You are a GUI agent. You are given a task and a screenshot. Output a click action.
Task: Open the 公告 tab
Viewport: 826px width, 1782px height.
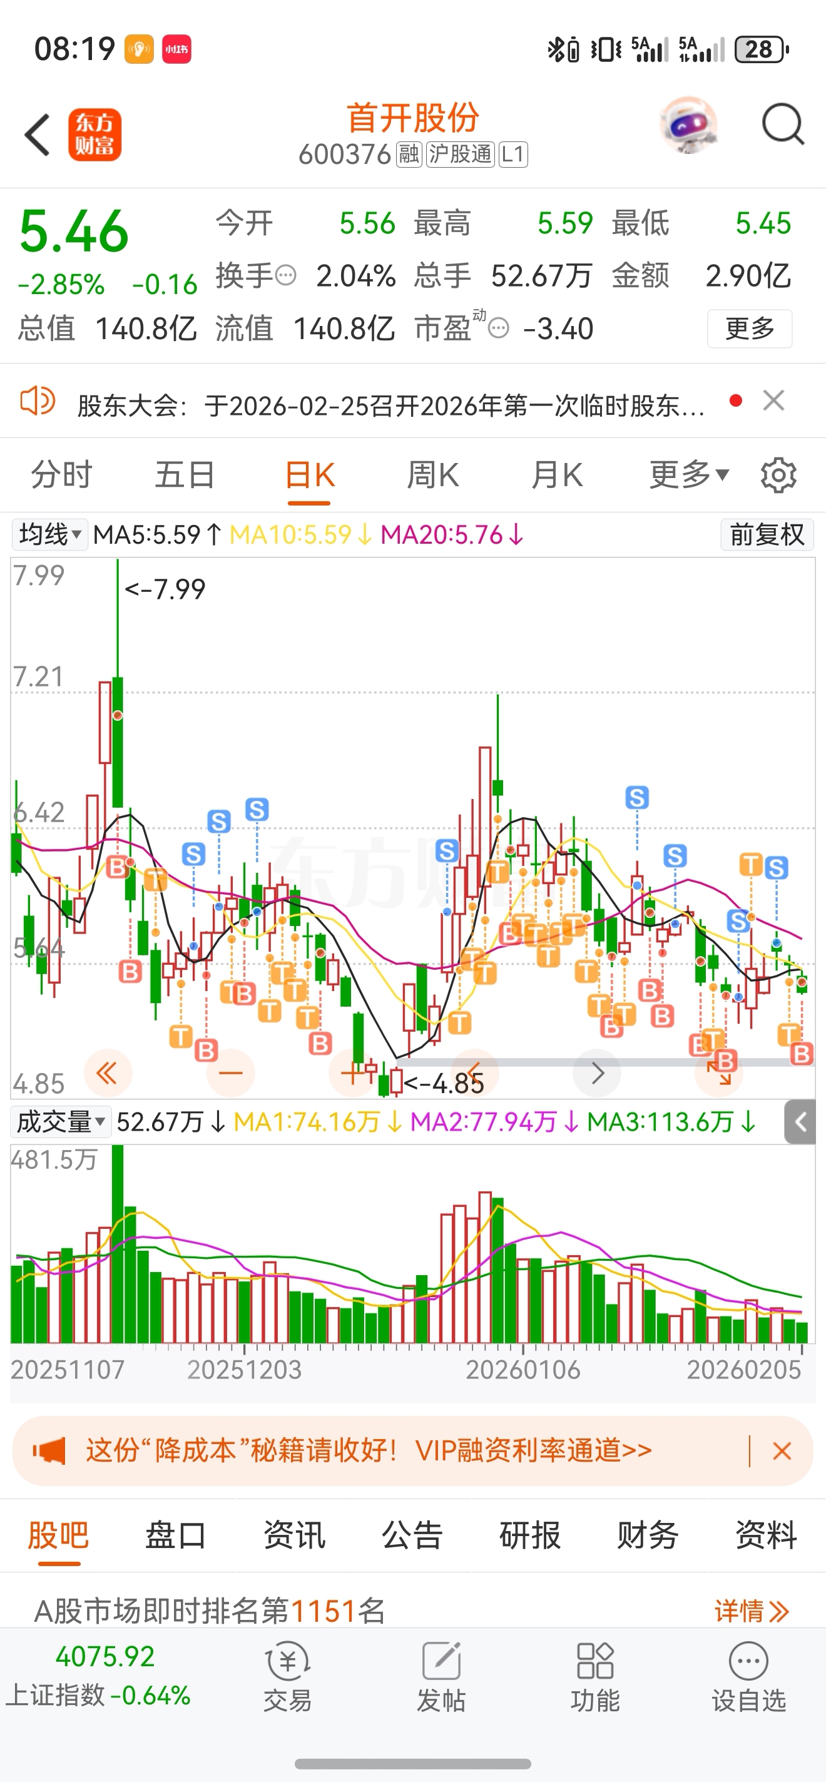(412, 1535)
